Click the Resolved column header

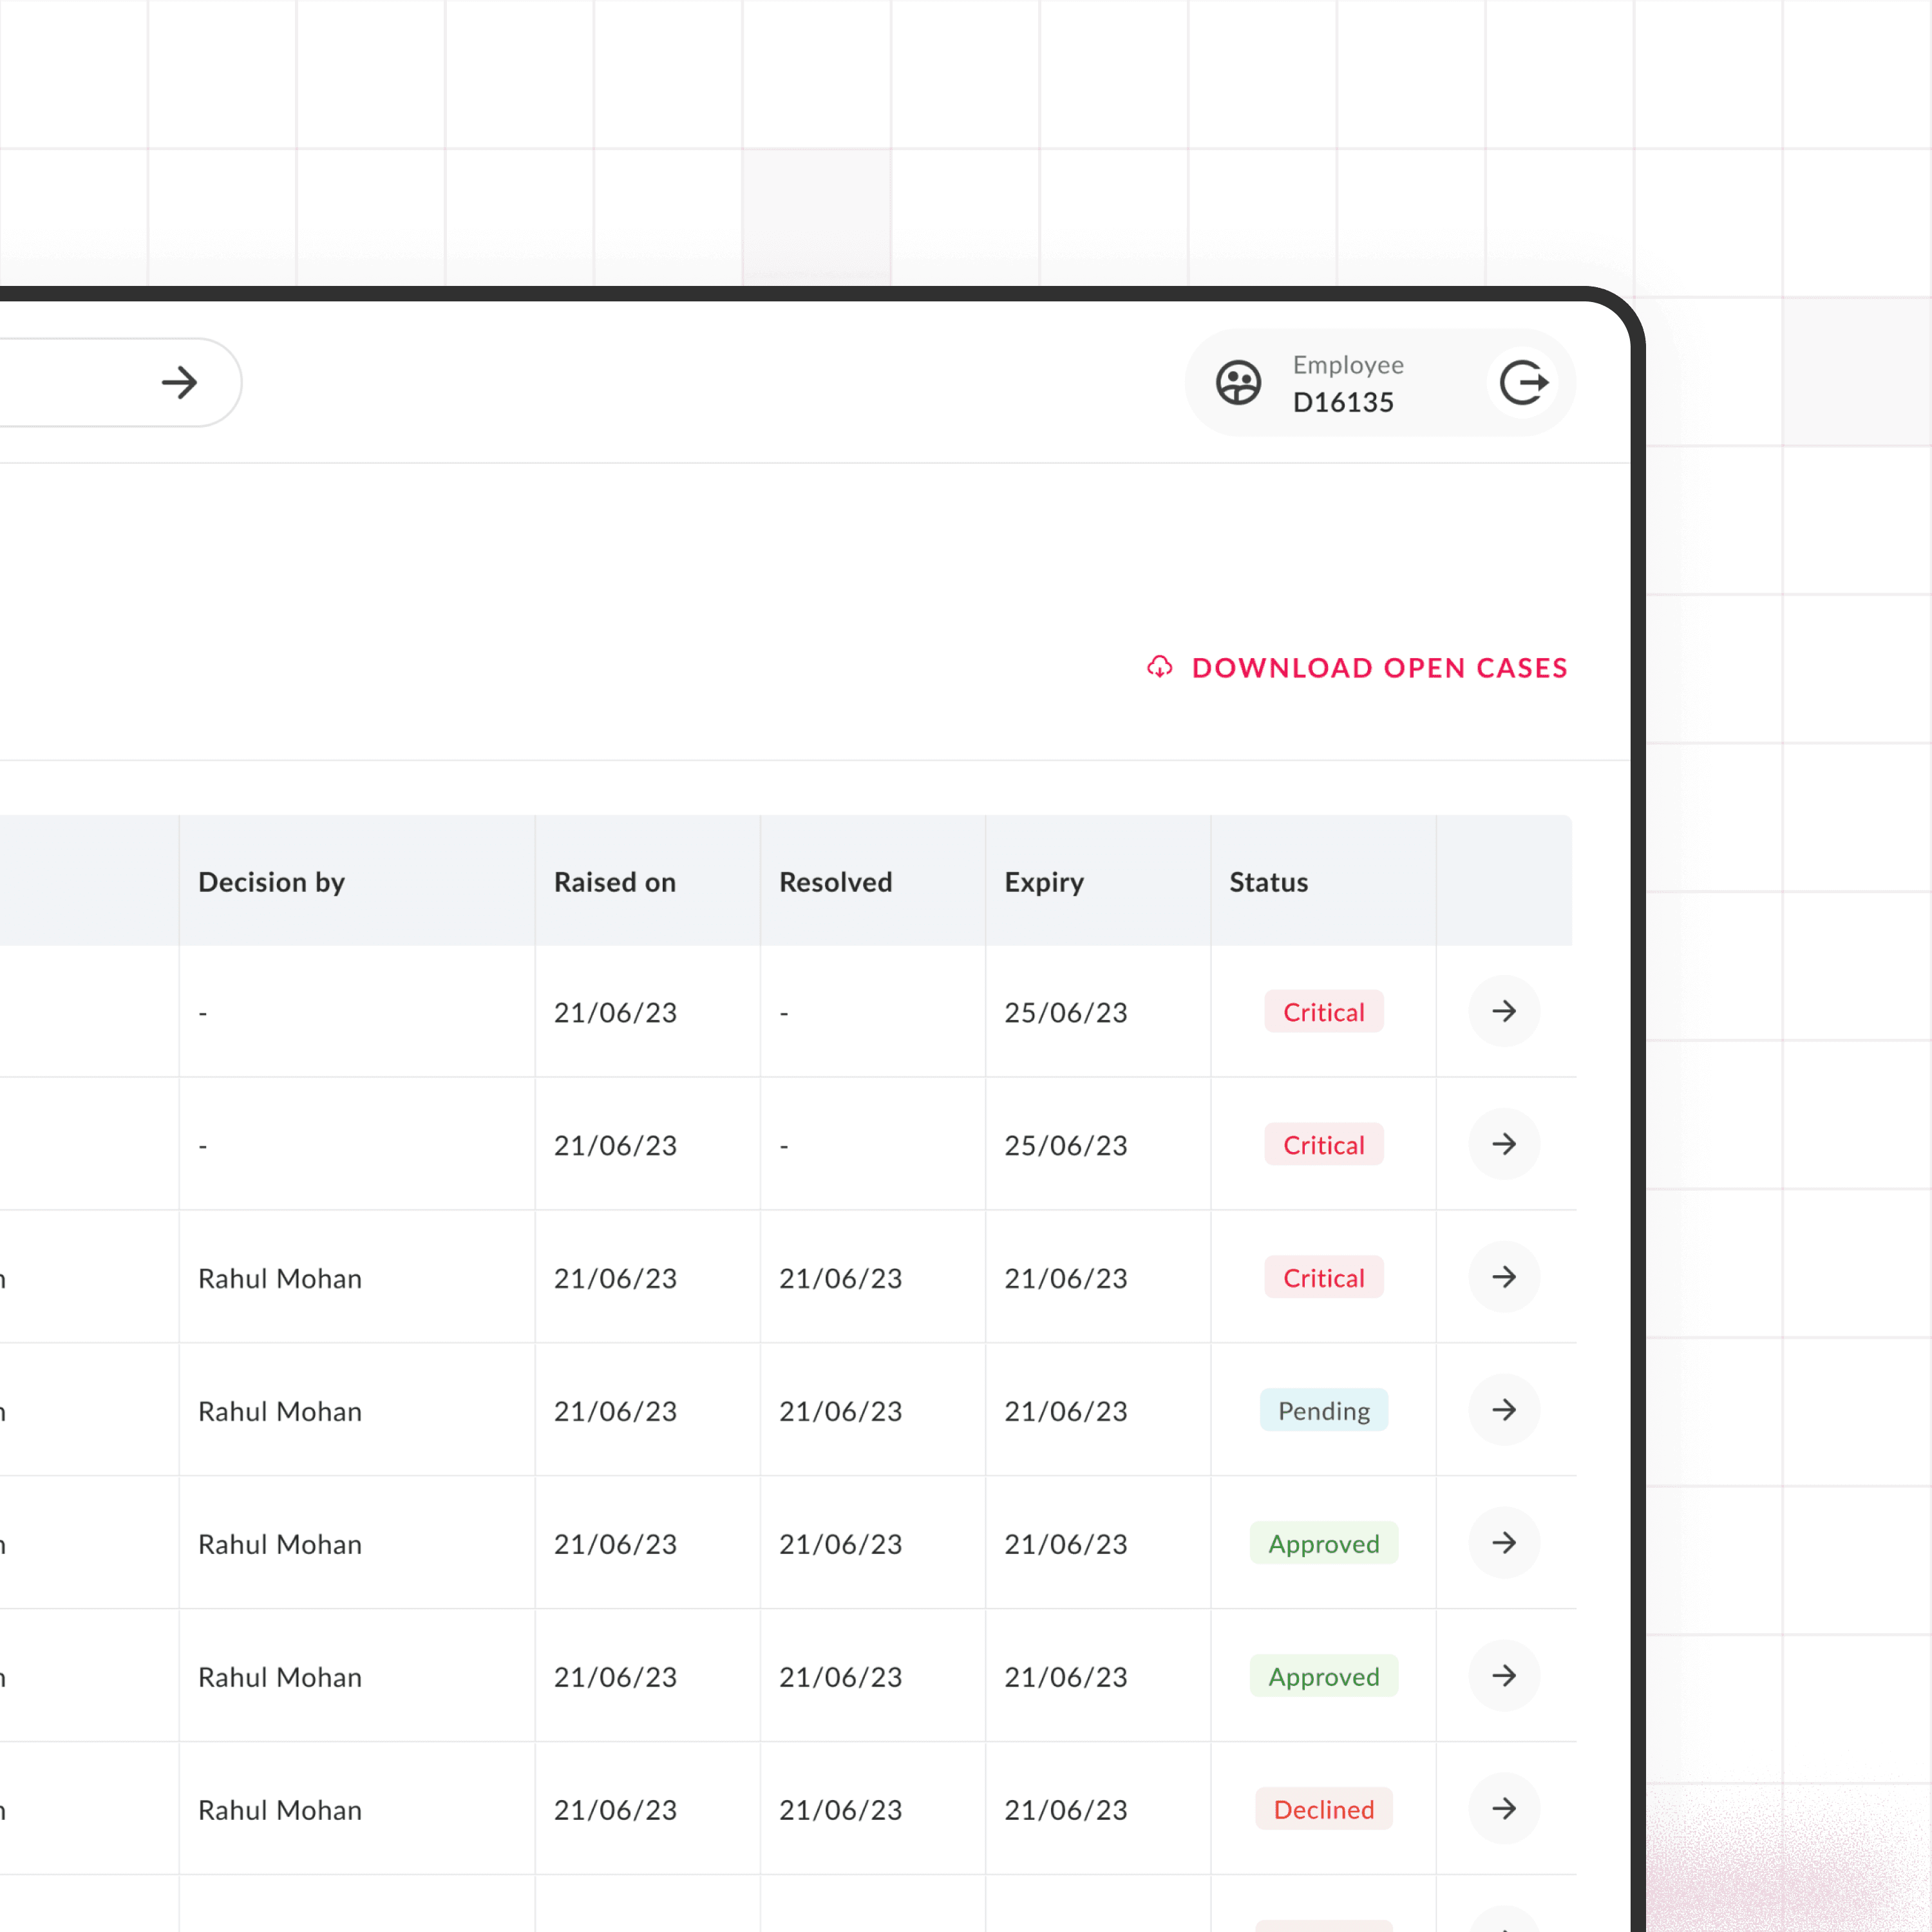[x=835, y=882]
